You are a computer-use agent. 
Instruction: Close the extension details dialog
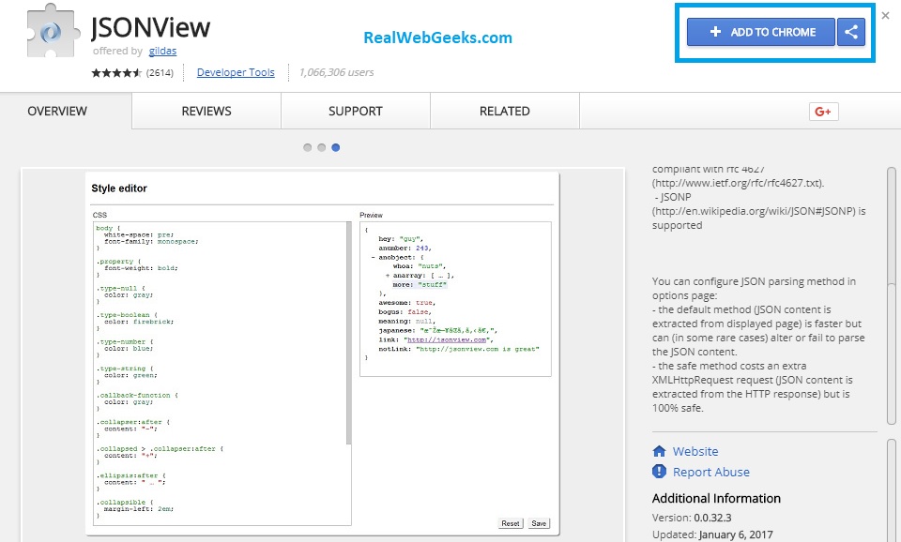click(x=885, y=16)
